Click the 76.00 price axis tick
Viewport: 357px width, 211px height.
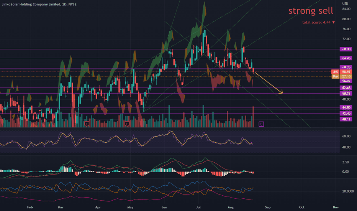point(346,29)
